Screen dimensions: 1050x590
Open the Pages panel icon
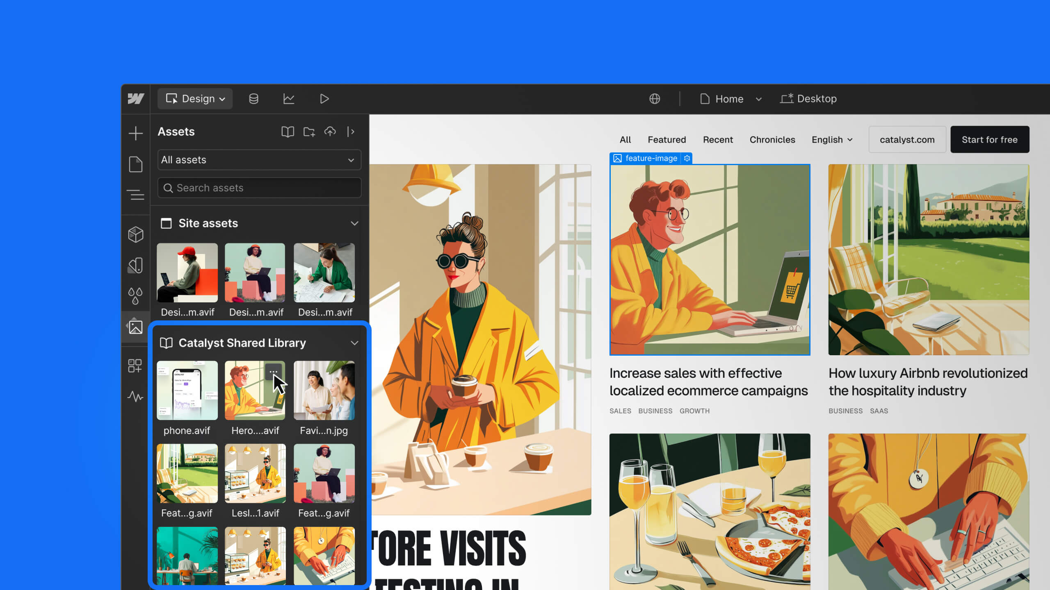(x=135, y=164)
